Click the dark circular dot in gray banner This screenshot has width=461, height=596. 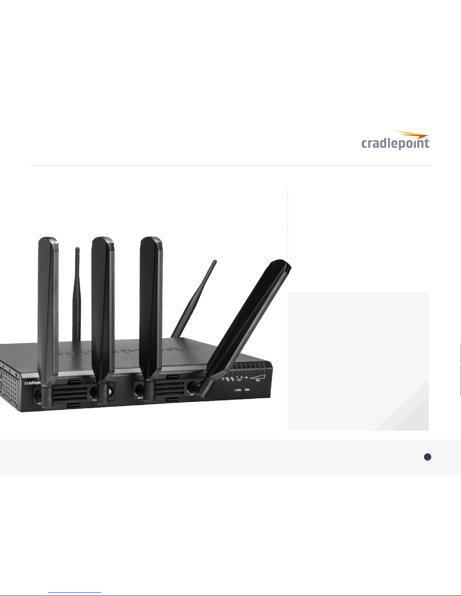coord(428,457)
